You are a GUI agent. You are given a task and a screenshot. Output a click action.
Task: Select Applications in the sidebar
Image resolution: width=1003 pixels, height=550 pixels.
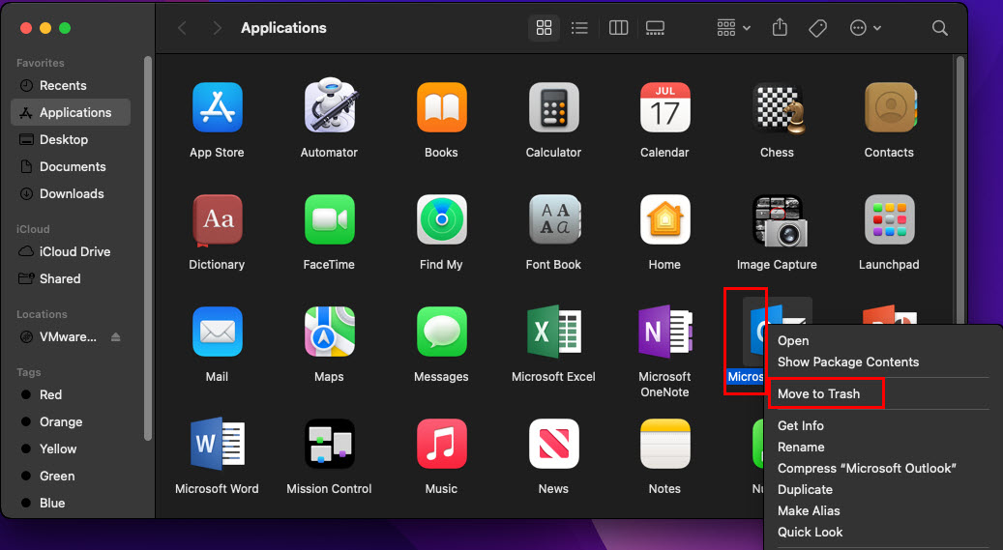click(71, 112)
